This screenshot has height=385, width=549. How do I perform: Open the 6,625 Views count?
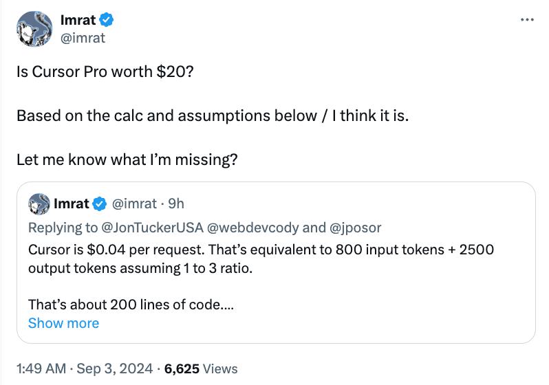click(201, 368)
